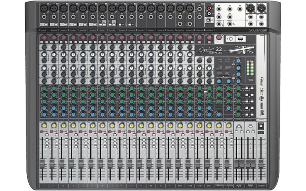
Task: Click the large red knob right of channel 21/22 gain
Action: tap(219, 37)
